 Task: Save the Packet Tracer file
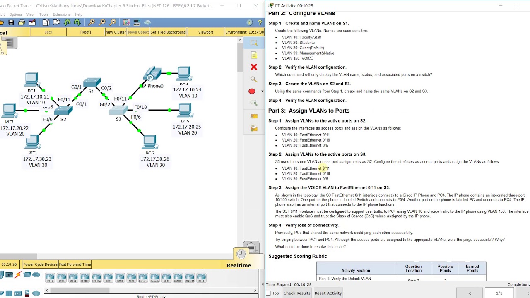click(x=11, y=22)
